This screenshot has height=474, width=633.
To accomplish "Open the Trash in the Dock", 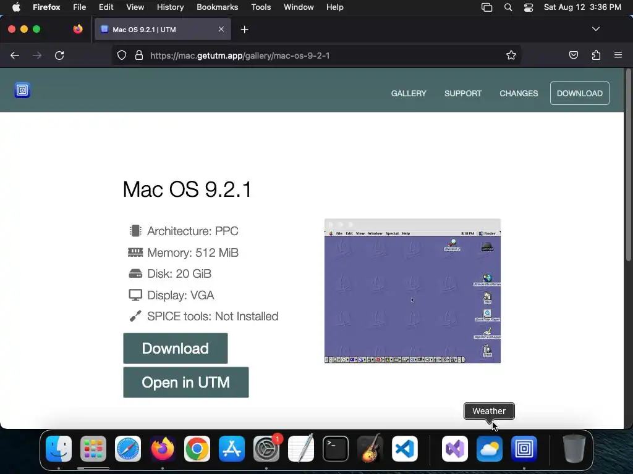I will tap(574, 449).
